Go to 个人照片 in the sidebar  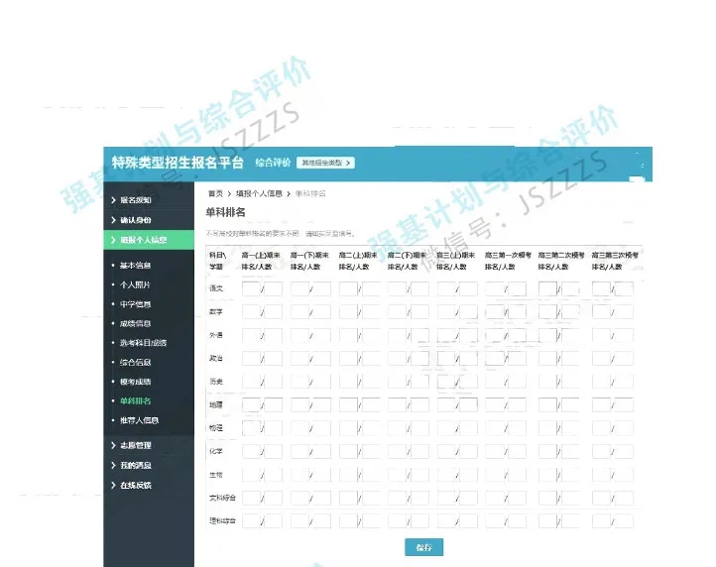click(x=136, y=284)
